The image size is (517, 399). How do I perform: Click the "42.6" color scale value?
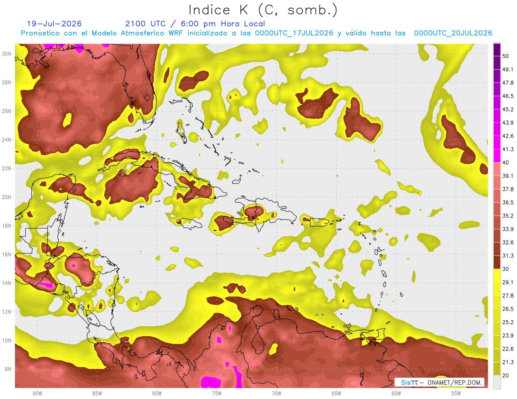508,136
